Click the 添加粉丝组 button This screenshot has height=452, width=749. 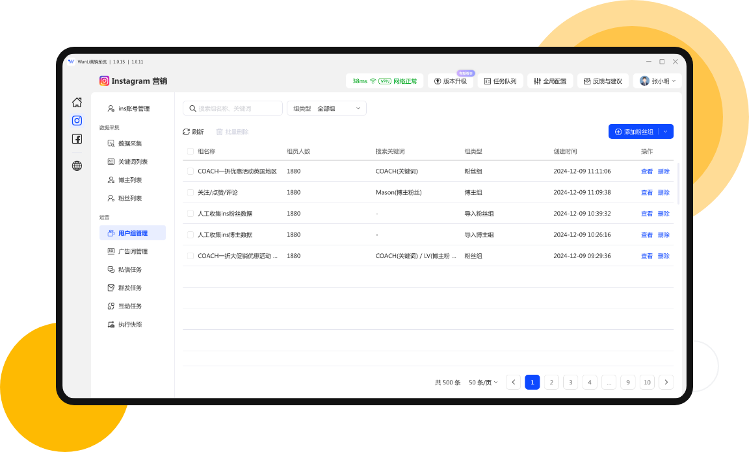(x=633, y=132)
